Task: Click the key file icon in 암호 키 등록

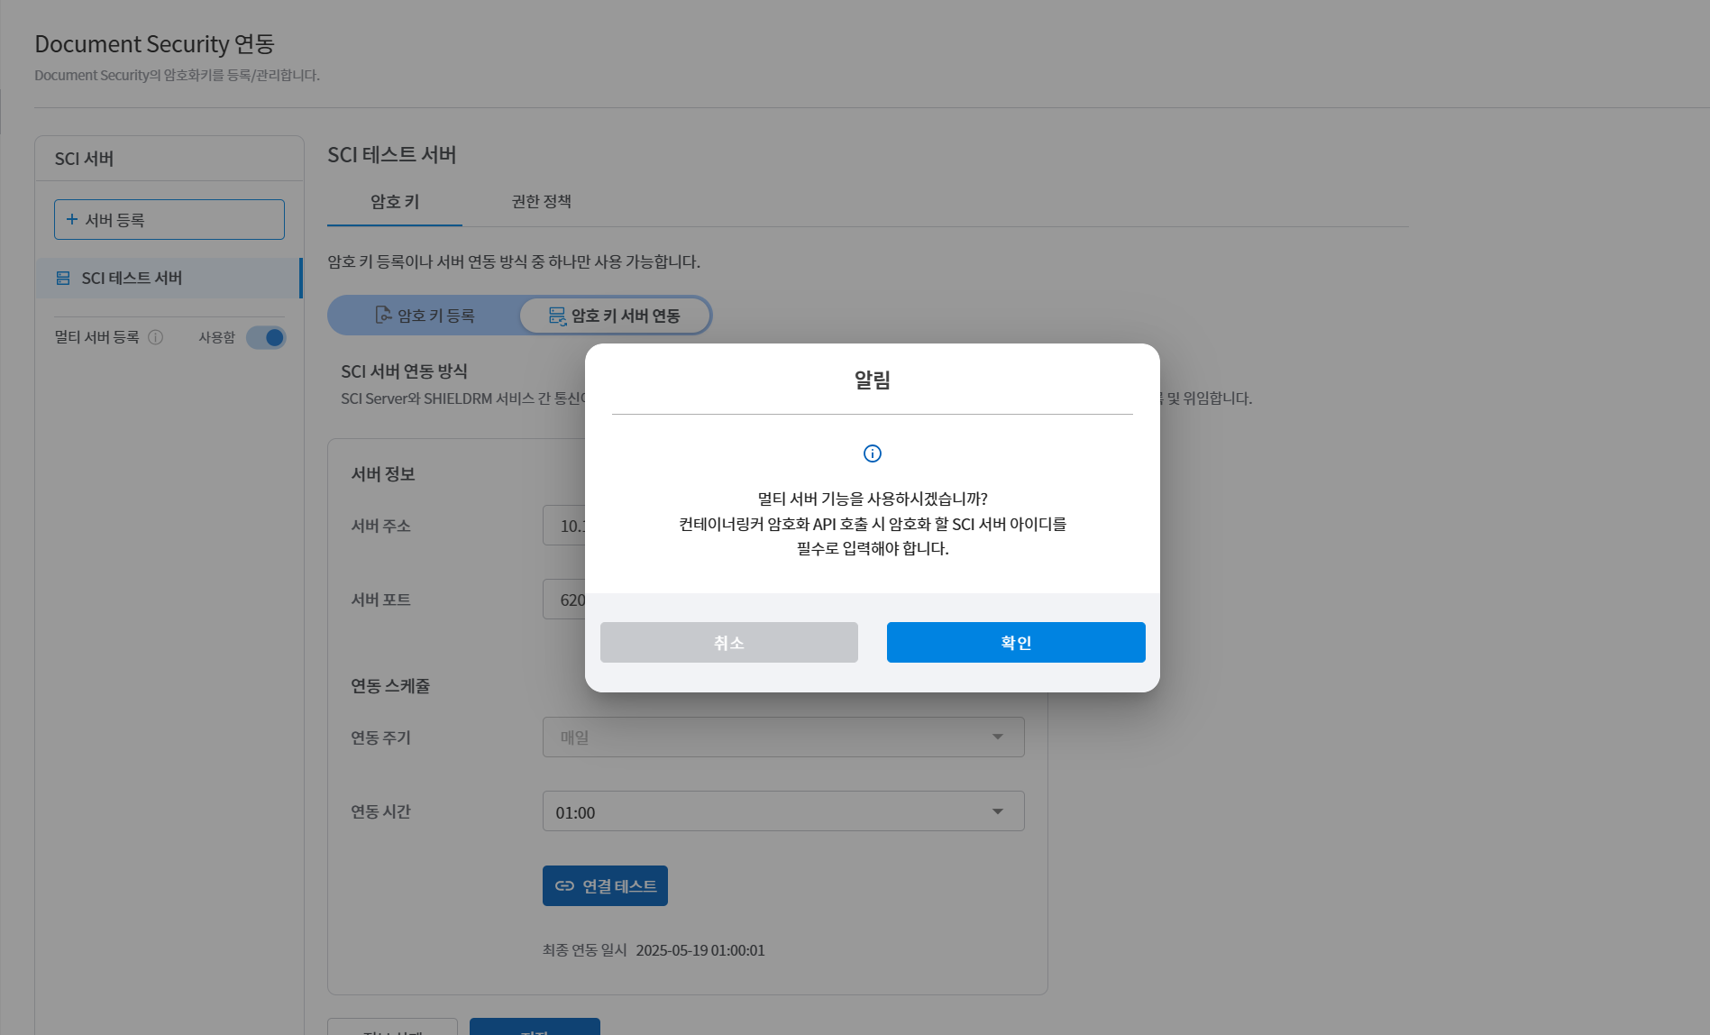Action: coord(383,315)
